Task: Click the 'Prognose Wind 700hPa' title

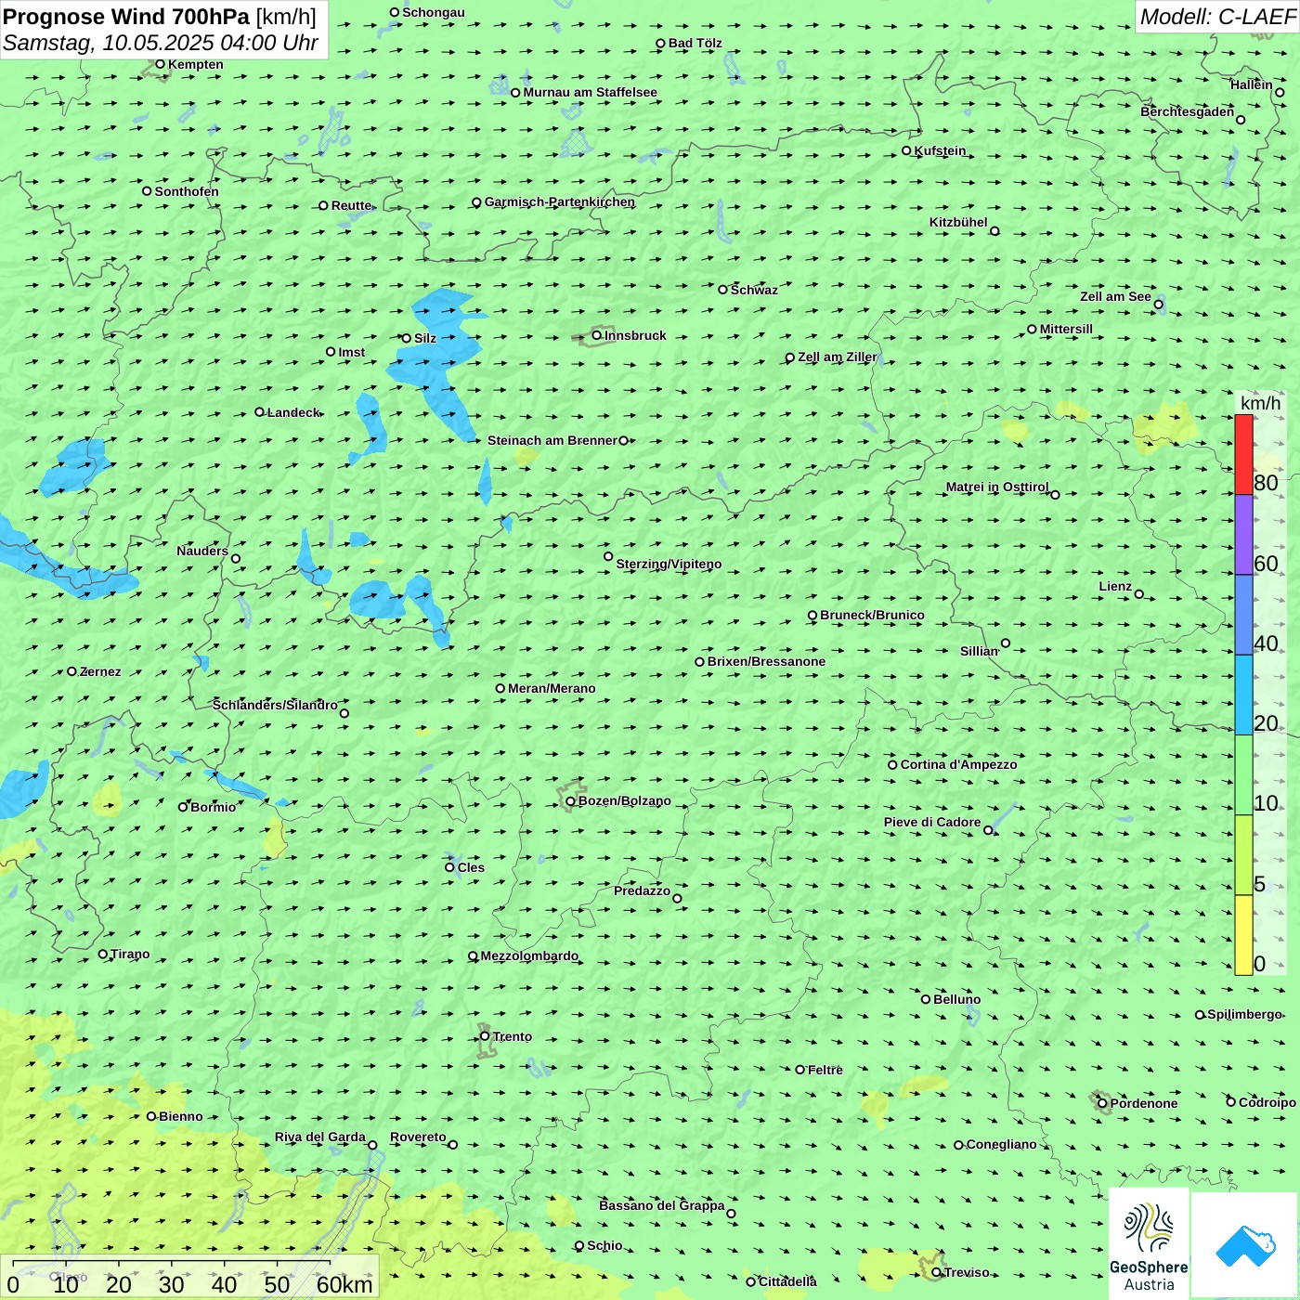Action: (127, 17)
